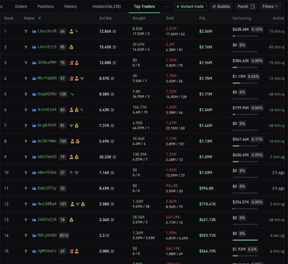Toggle the Panel layout button
The height and width of the screenshot is (264, 288).
pyautogui.click(x=246, y=7)
